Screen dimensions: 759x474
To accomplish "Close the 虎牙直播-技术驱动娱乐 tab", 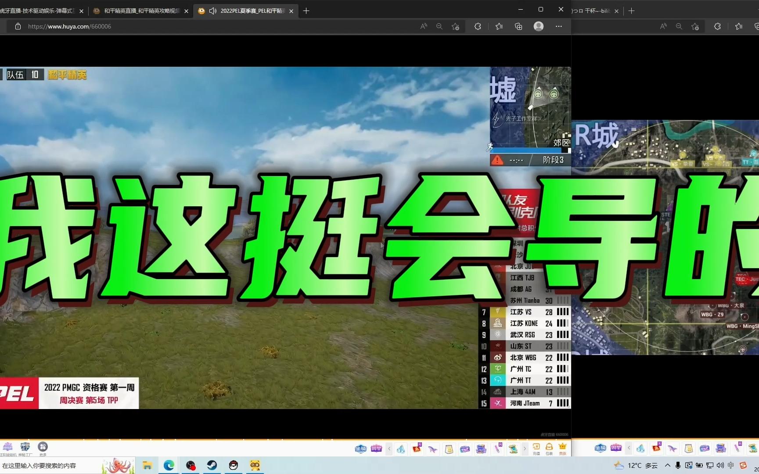I will [x=81, y=11].
